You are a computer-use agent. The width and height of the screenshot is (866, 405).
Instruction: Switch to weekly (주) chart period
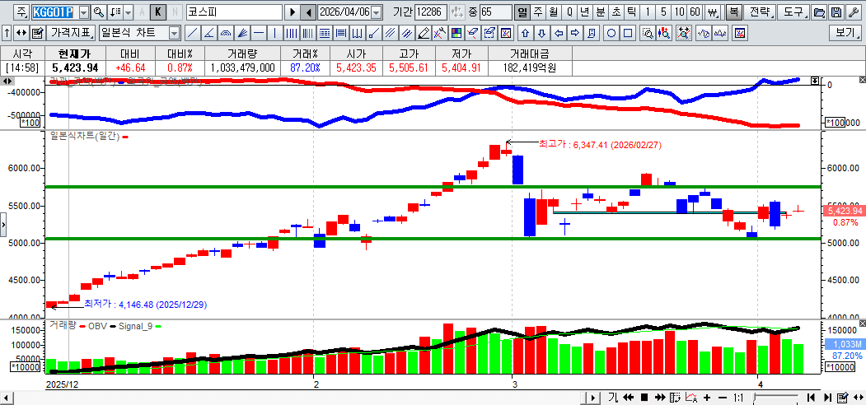pyautogui.click(x=537, y=12)
